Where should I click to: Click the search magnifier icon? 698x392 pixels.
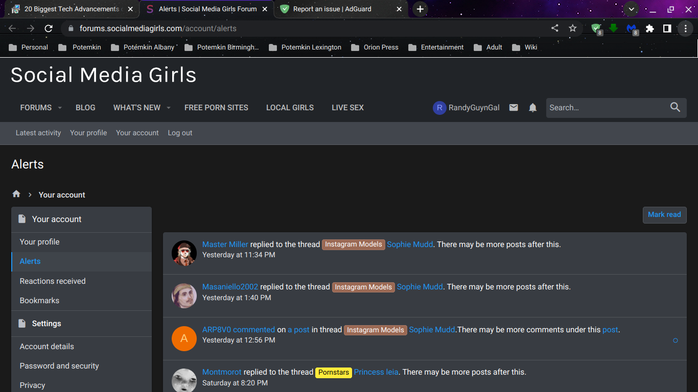675,108
